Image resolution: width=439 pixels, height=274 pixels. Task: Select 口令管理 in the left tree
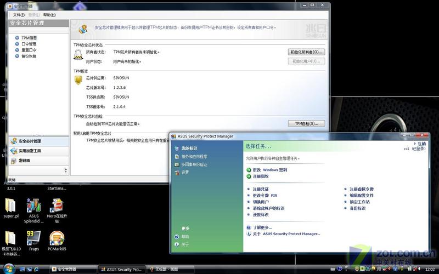click(29, 44)
